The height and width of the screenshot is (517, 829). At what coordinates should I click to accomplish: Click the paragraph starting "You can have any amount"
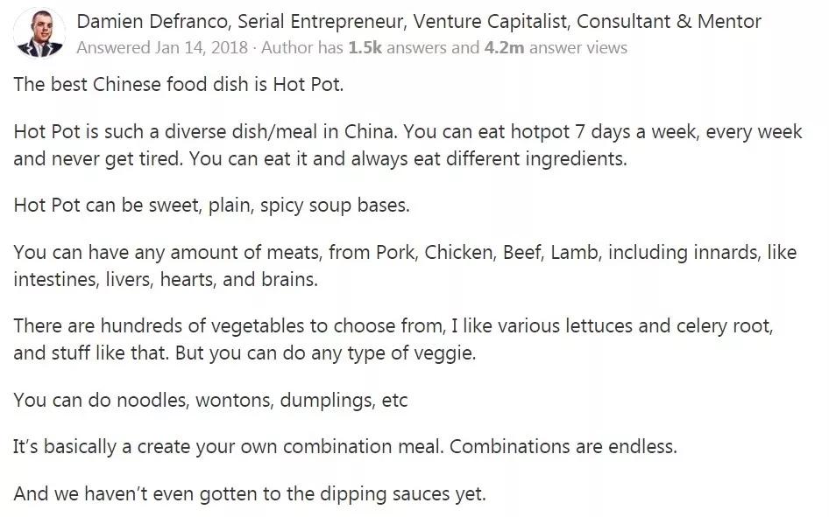point(405,266)
